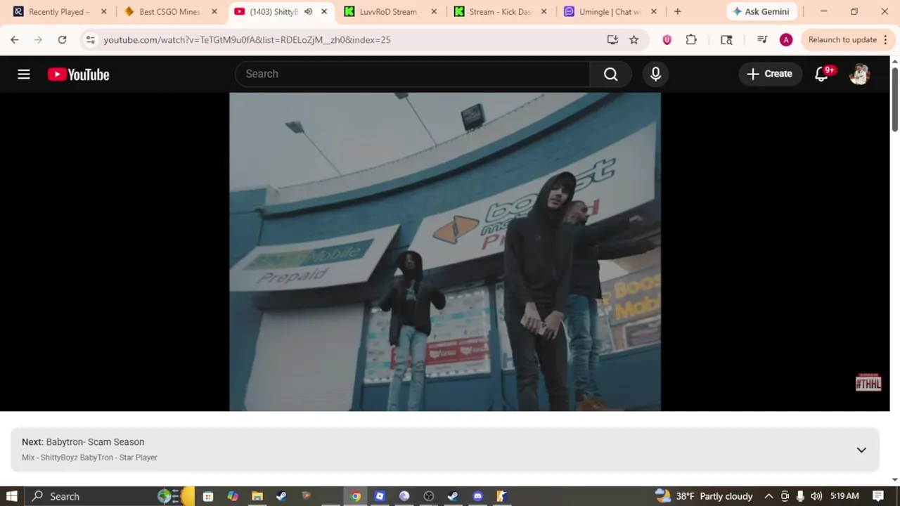Viewport: 900px width, 506px height.
Task: Expand the Next up playlist panel
Action: click(861, 450)
